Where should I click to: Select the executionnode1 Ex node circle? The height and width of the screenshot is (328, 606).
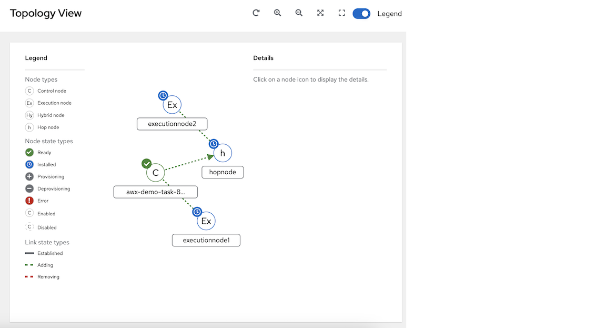coord(206,221)
